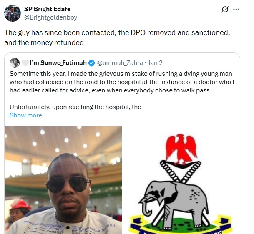
Task: Open the I'm Sanwo_Fatimah profile name
Action: 58,63
